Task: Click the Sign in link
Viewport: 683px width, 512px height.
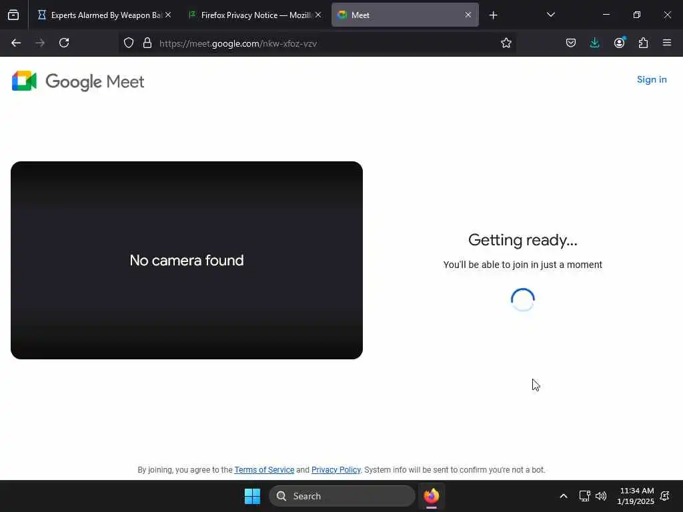Action: (x=652, y=80)
